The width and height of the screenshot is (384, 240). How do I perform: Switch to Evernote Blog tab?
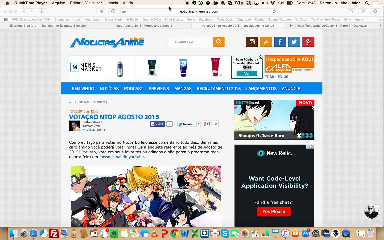tap(48, 26)
